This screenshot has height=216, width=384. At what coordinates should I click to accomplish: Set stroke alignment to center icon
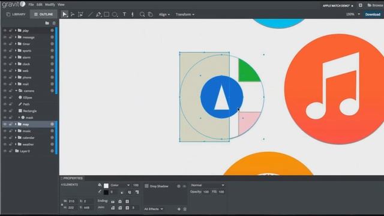click(x=130, y=192)
